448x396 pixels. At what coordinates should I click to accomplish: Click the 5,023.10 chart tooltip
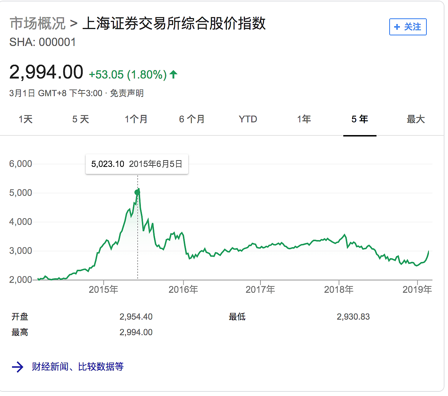click(137, 164)
